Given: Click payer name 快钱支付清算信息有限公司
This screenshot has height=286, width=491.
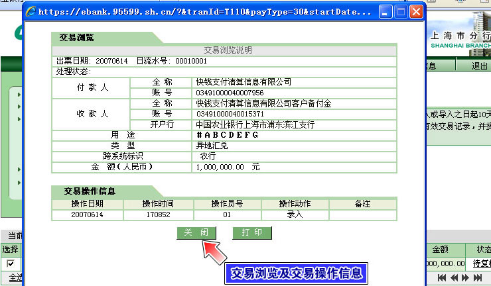Looking at the screenshot, I should click(x=244, y=82).
